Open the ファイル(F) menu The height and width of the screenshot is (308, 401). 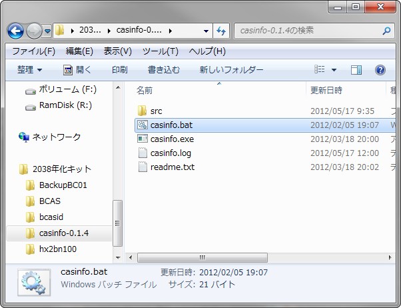tap(33, 51)
